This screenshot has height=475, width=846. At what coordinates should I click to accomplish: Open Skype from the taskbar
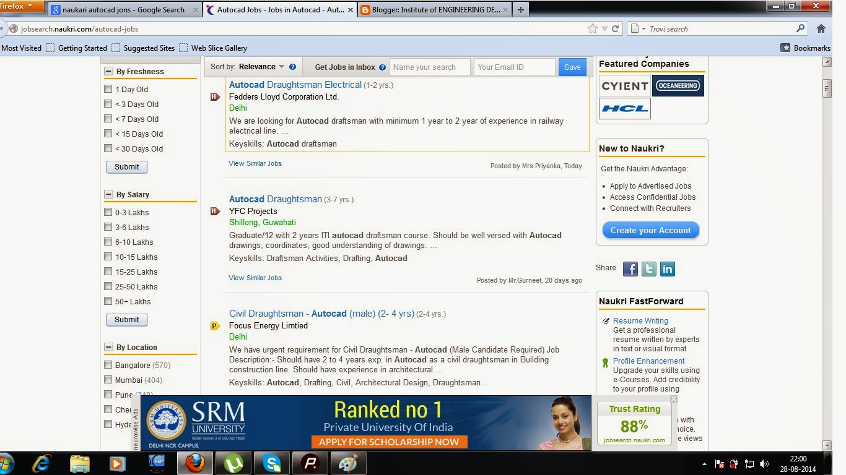271,463
